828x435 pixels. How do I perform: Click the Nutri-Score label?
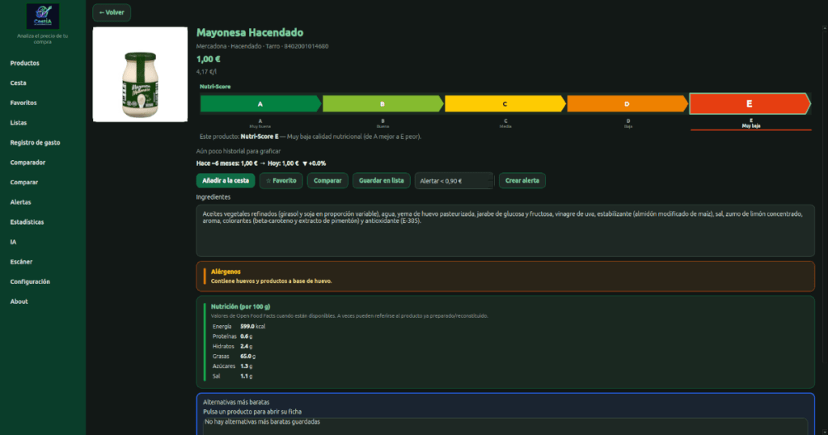pyautogui.click(x=215, y=87)
